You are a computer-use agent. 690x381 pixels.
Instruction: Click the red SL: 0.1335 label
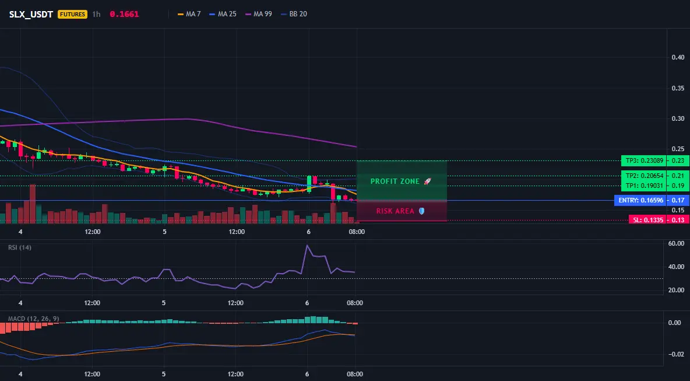[647, 220]
